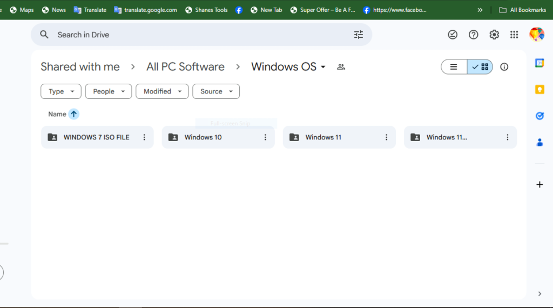
Task: Switch to grid layout view
Action: point(480,67)
